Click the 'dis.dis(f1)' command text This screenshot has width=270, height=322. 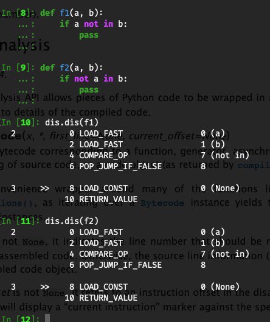[x=72, y=122]
